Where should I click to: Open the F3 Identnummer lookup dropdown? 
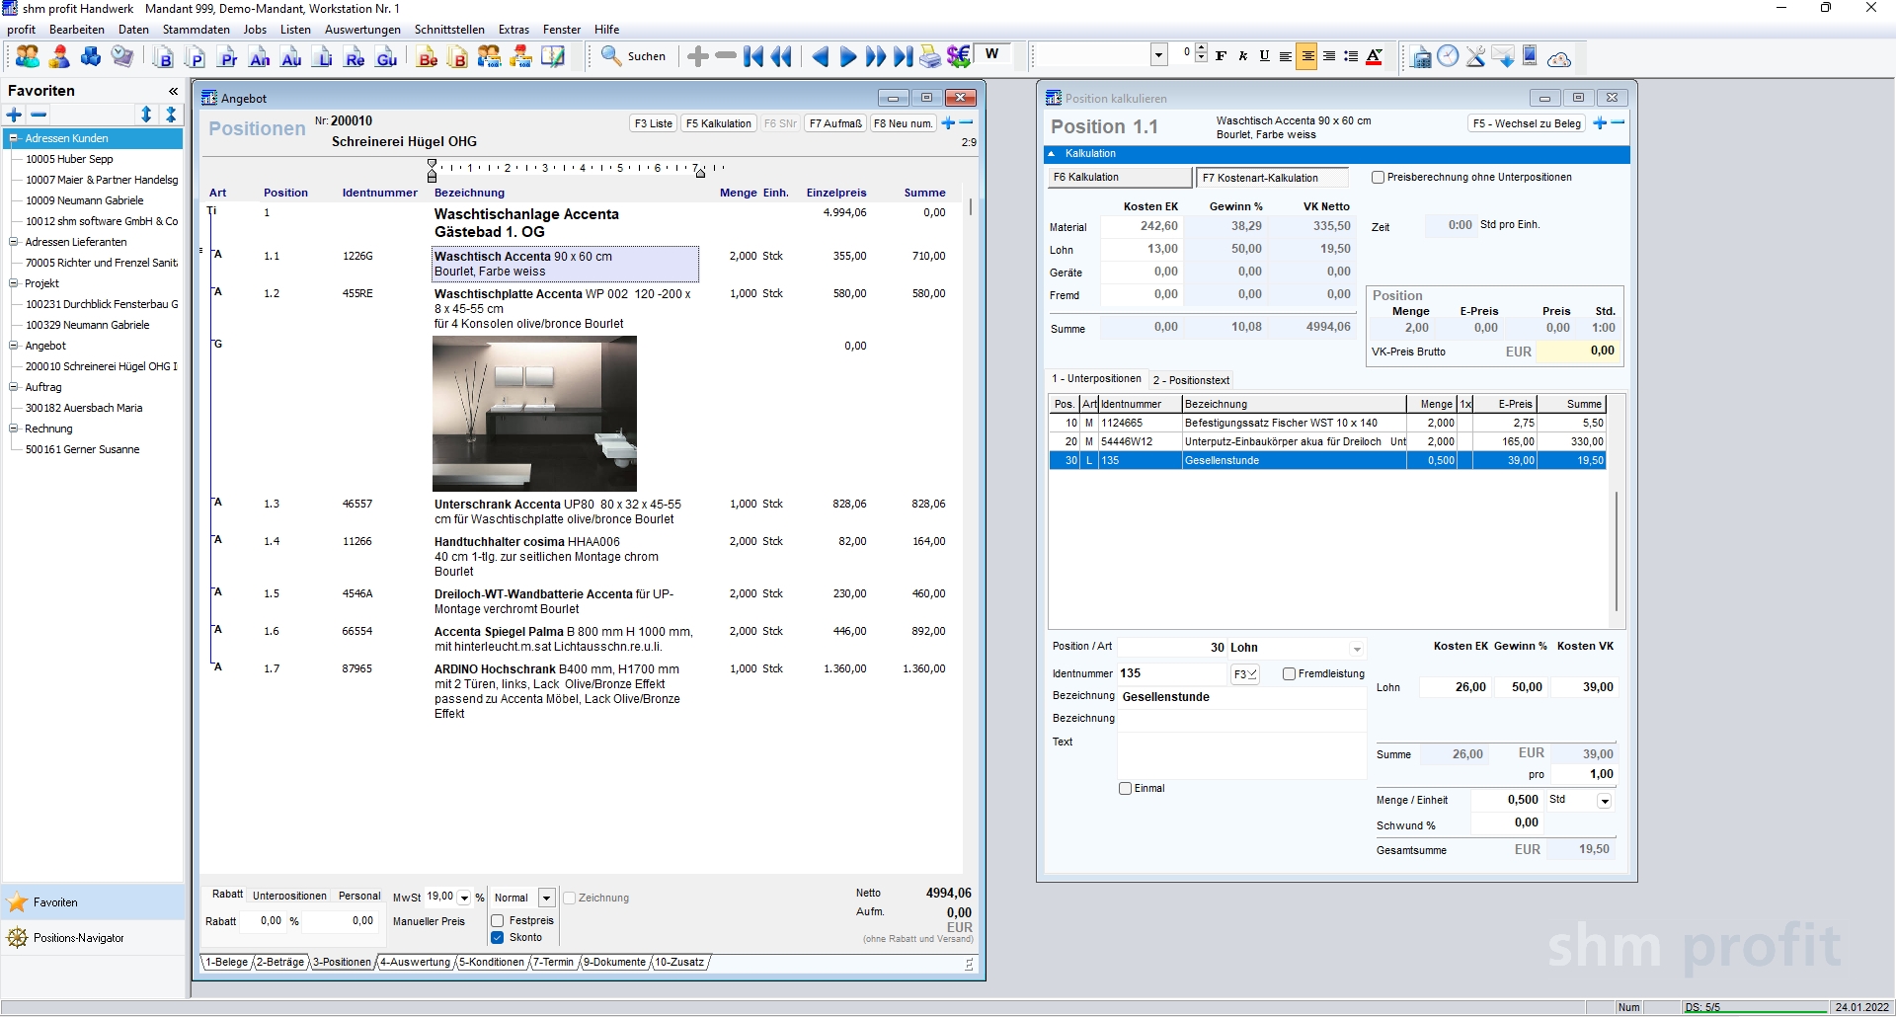1245,674
